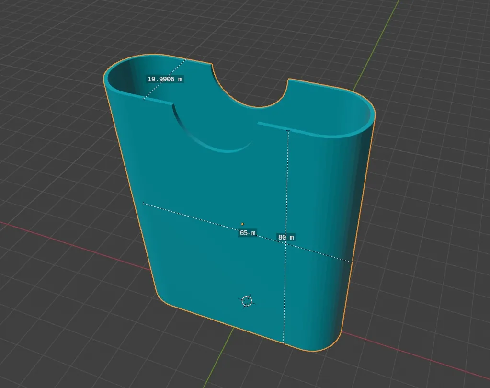
Task: Click the 80 m height measurement label
Action: (286, 237)
